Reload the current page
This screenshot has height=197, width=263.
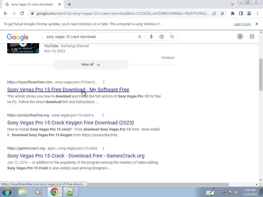[22, 13]
